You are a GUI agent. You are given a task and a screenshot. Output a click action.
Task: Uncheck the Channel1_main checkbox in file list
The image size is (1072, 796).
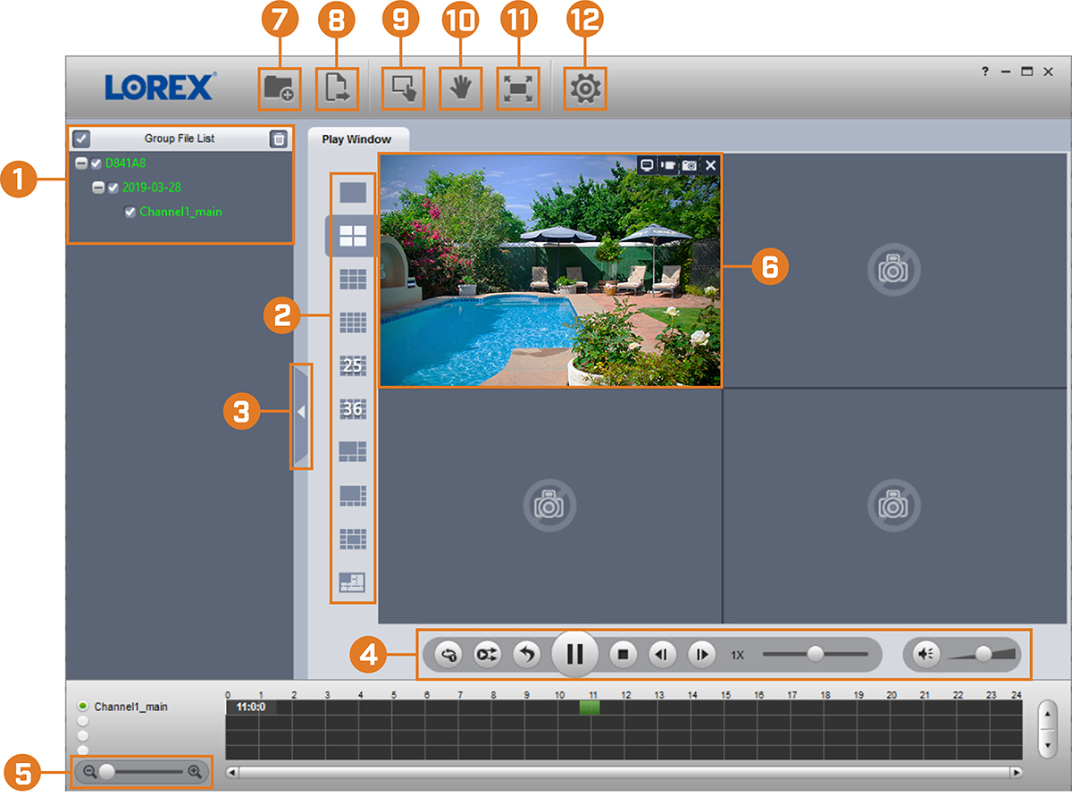pyautogui.click(x=130, y=212)
